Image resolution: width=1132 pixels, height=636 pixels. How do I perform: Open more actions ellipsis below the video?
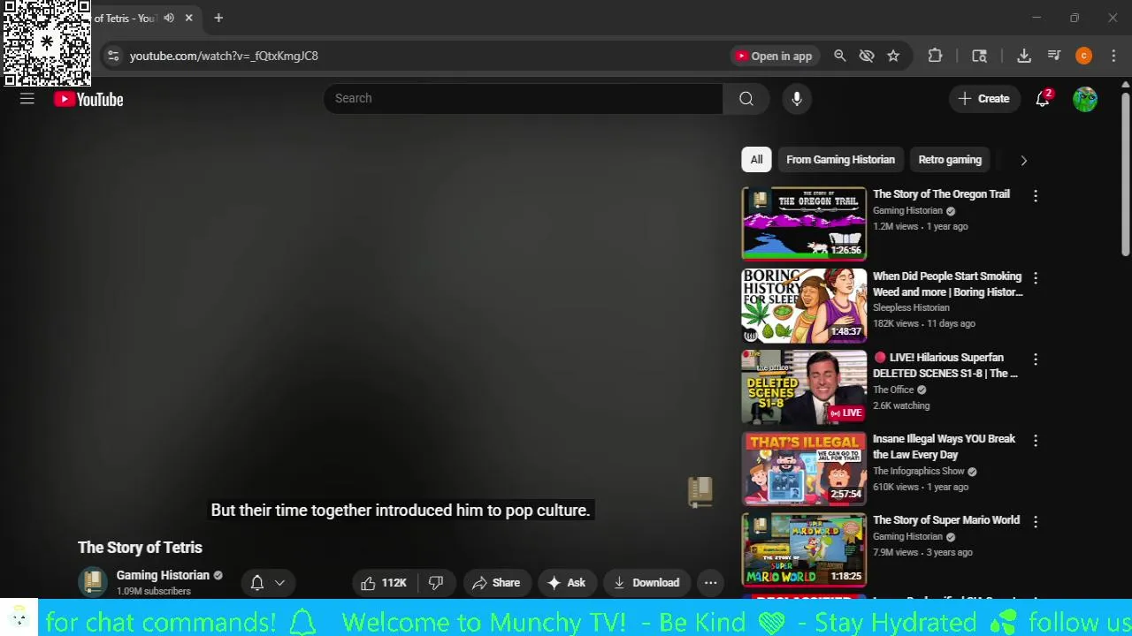click(710, 582)
